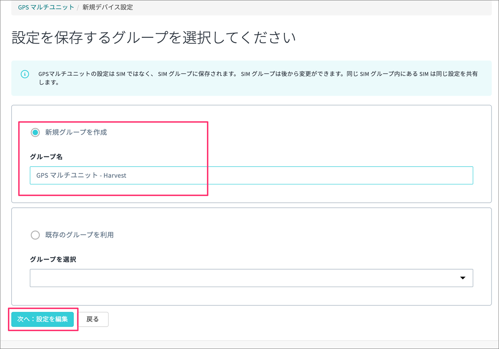Choose the 既存のグループを利用 radio option

click(x=35, y=235)
